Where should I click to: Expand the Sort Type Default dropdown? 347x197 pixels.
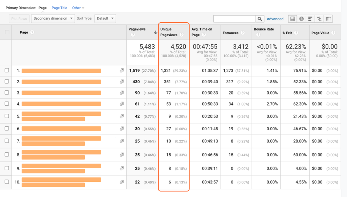coord(105,19)
